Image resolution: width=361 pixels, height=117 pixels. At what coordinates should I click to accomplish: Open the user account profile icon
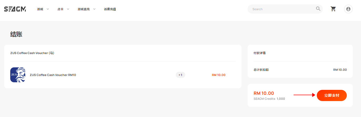coord(348,9)
